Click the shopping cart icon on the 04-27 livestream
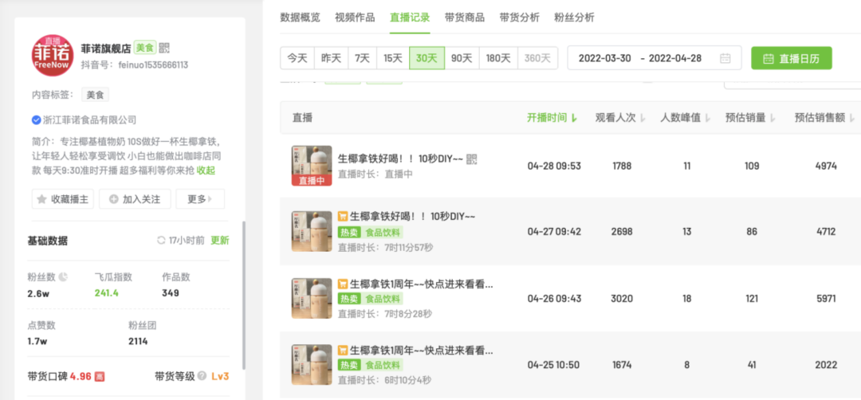 click(343, 216)
